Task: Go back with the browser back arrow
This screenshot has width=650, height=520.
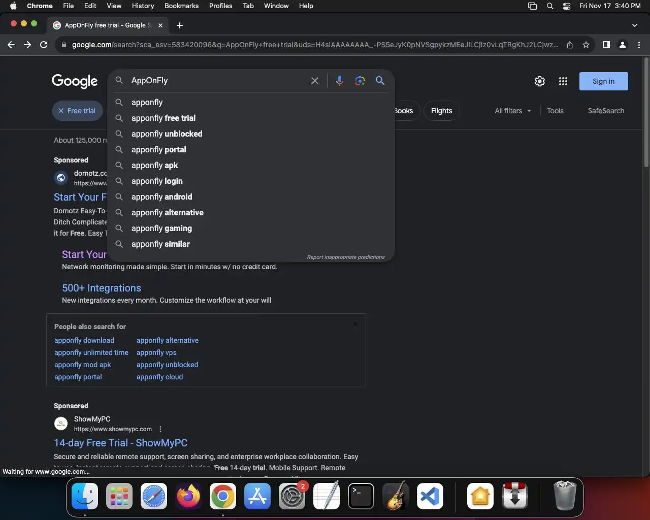Action: pyautogui.click(x=11, y=45)
